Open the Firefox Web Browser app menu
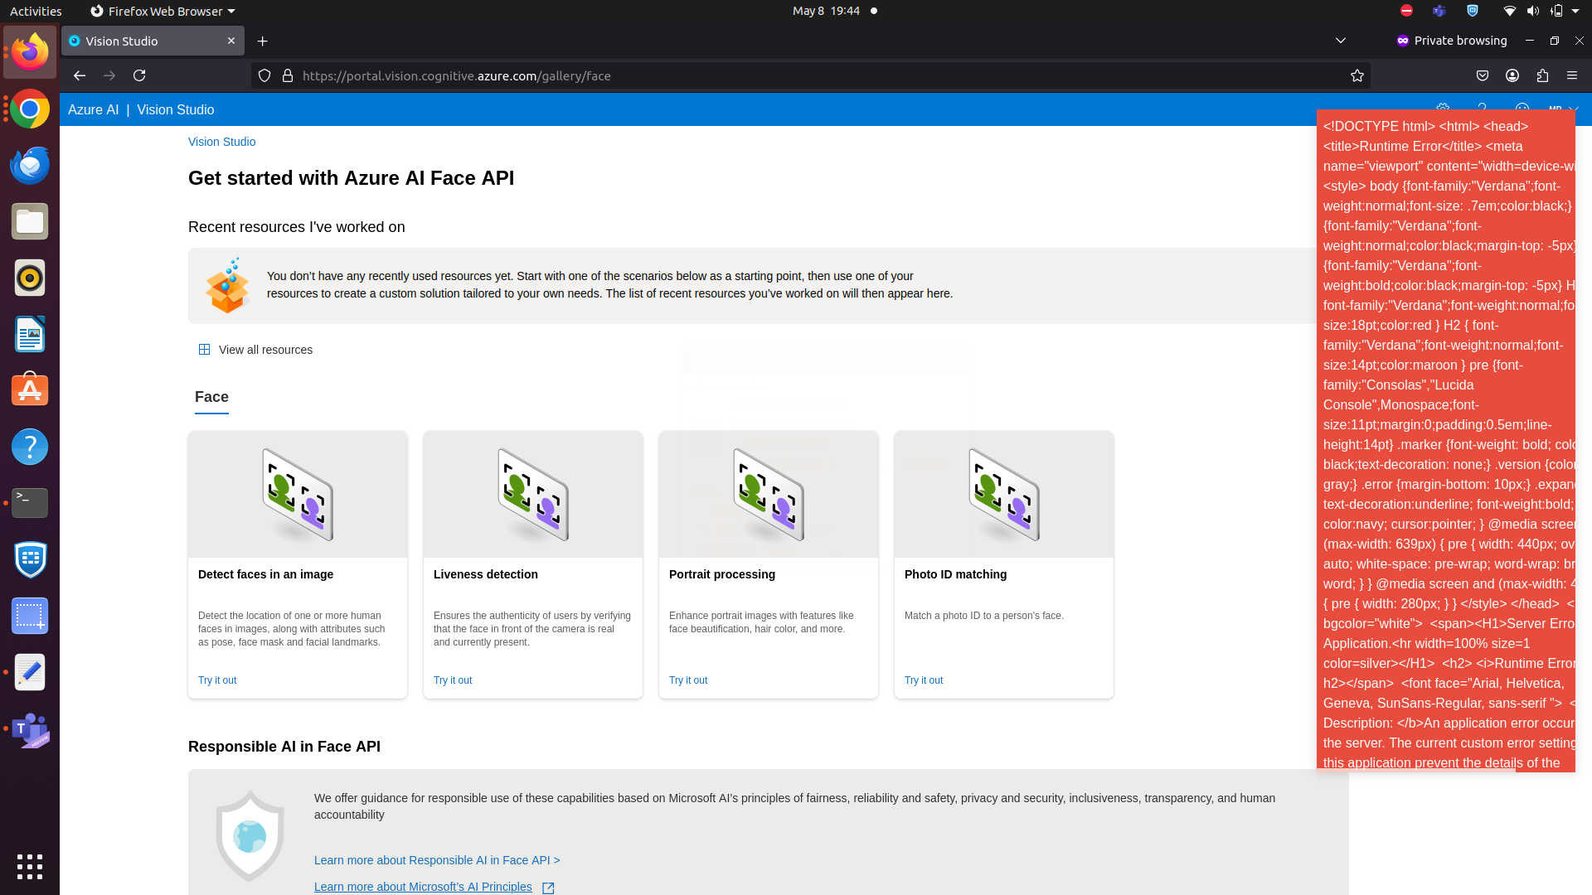The image size is (1592, 895). (x=163, y=11)
